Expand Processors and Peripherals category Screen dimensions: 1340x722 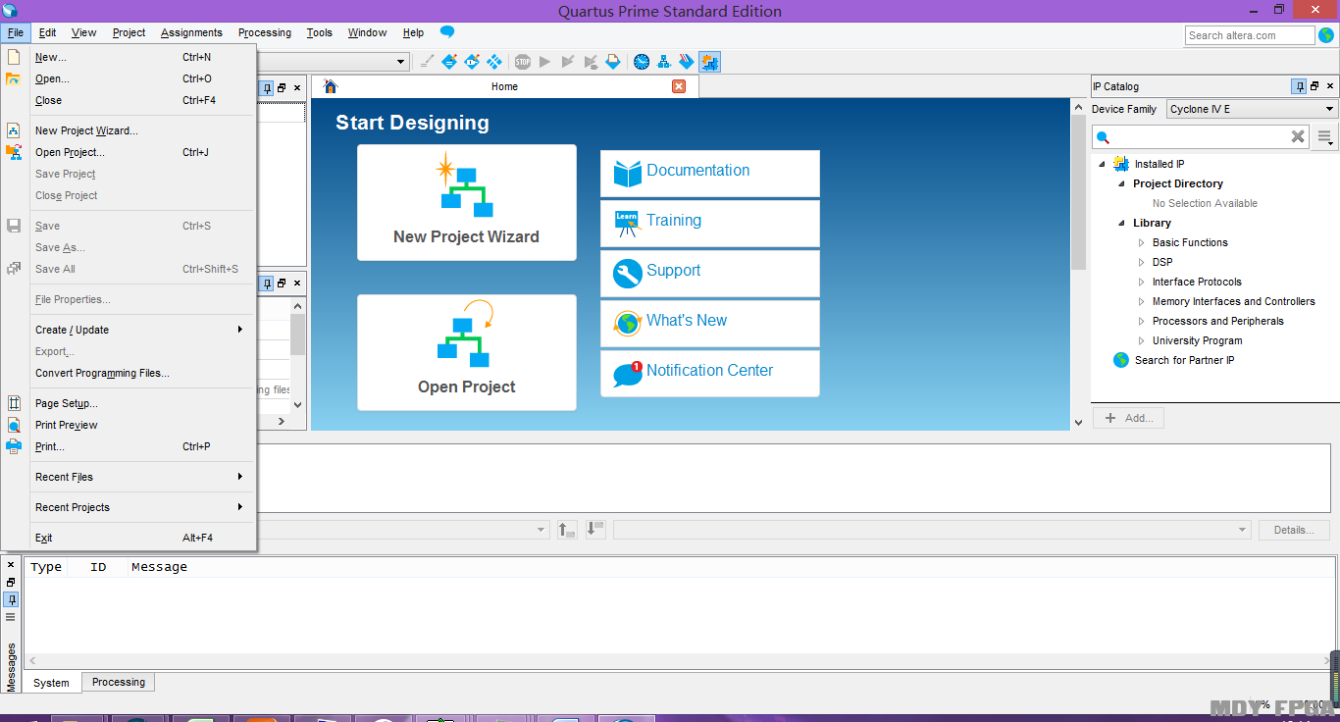point(1141,321)
